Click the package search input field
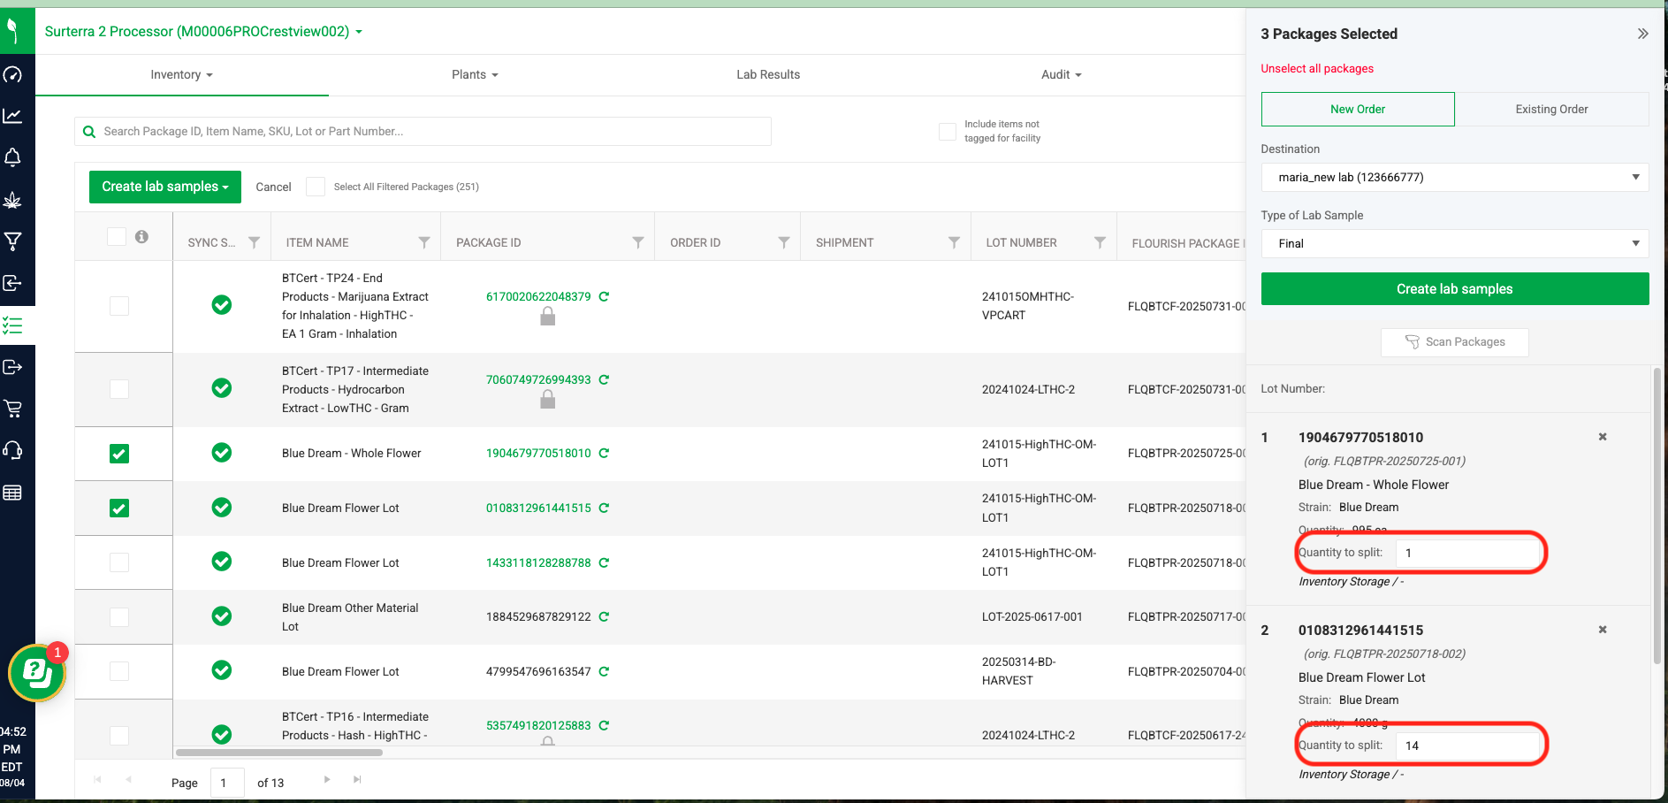This screenshot has height=803, width=1668. (423, 132)
